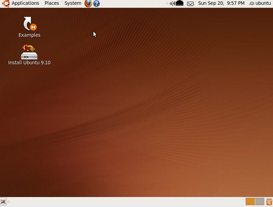The image size is (273, 207).
Task: Click the Ubuntu logo icon
Action: pos(6,3)
